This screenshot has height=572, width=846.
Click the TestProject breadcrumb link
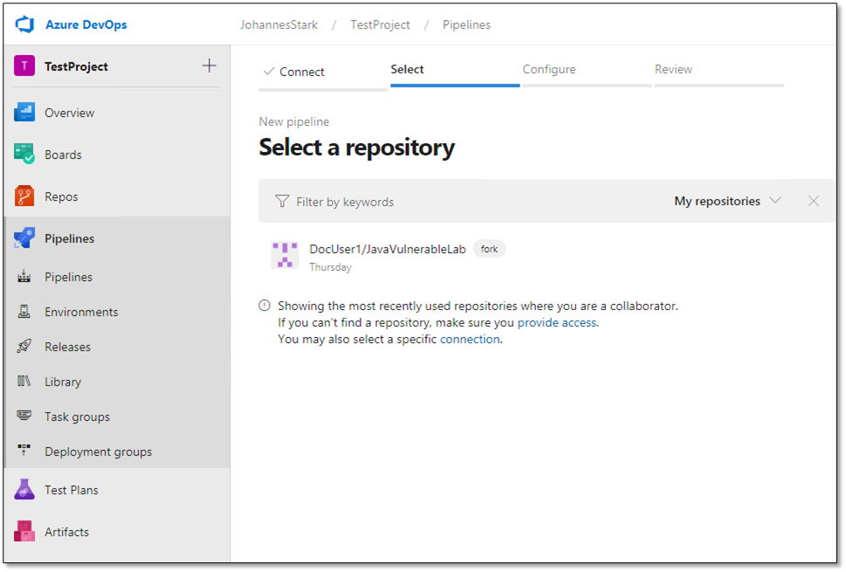[x=381, y=24]
